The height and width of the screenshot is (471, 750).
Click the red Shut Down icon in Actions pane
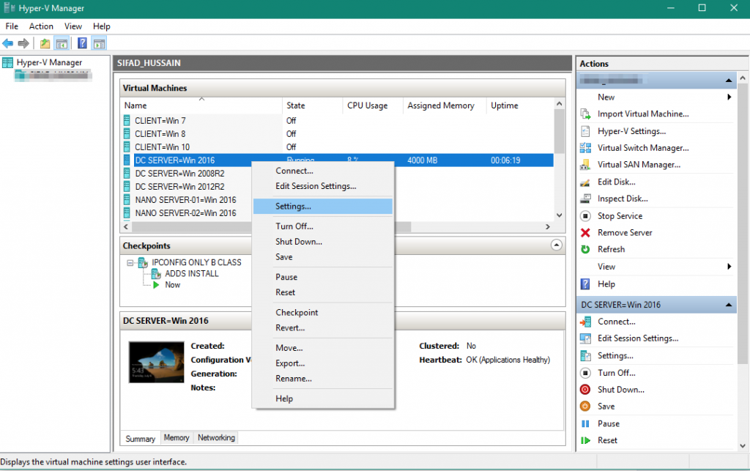(x=585, y=390)
